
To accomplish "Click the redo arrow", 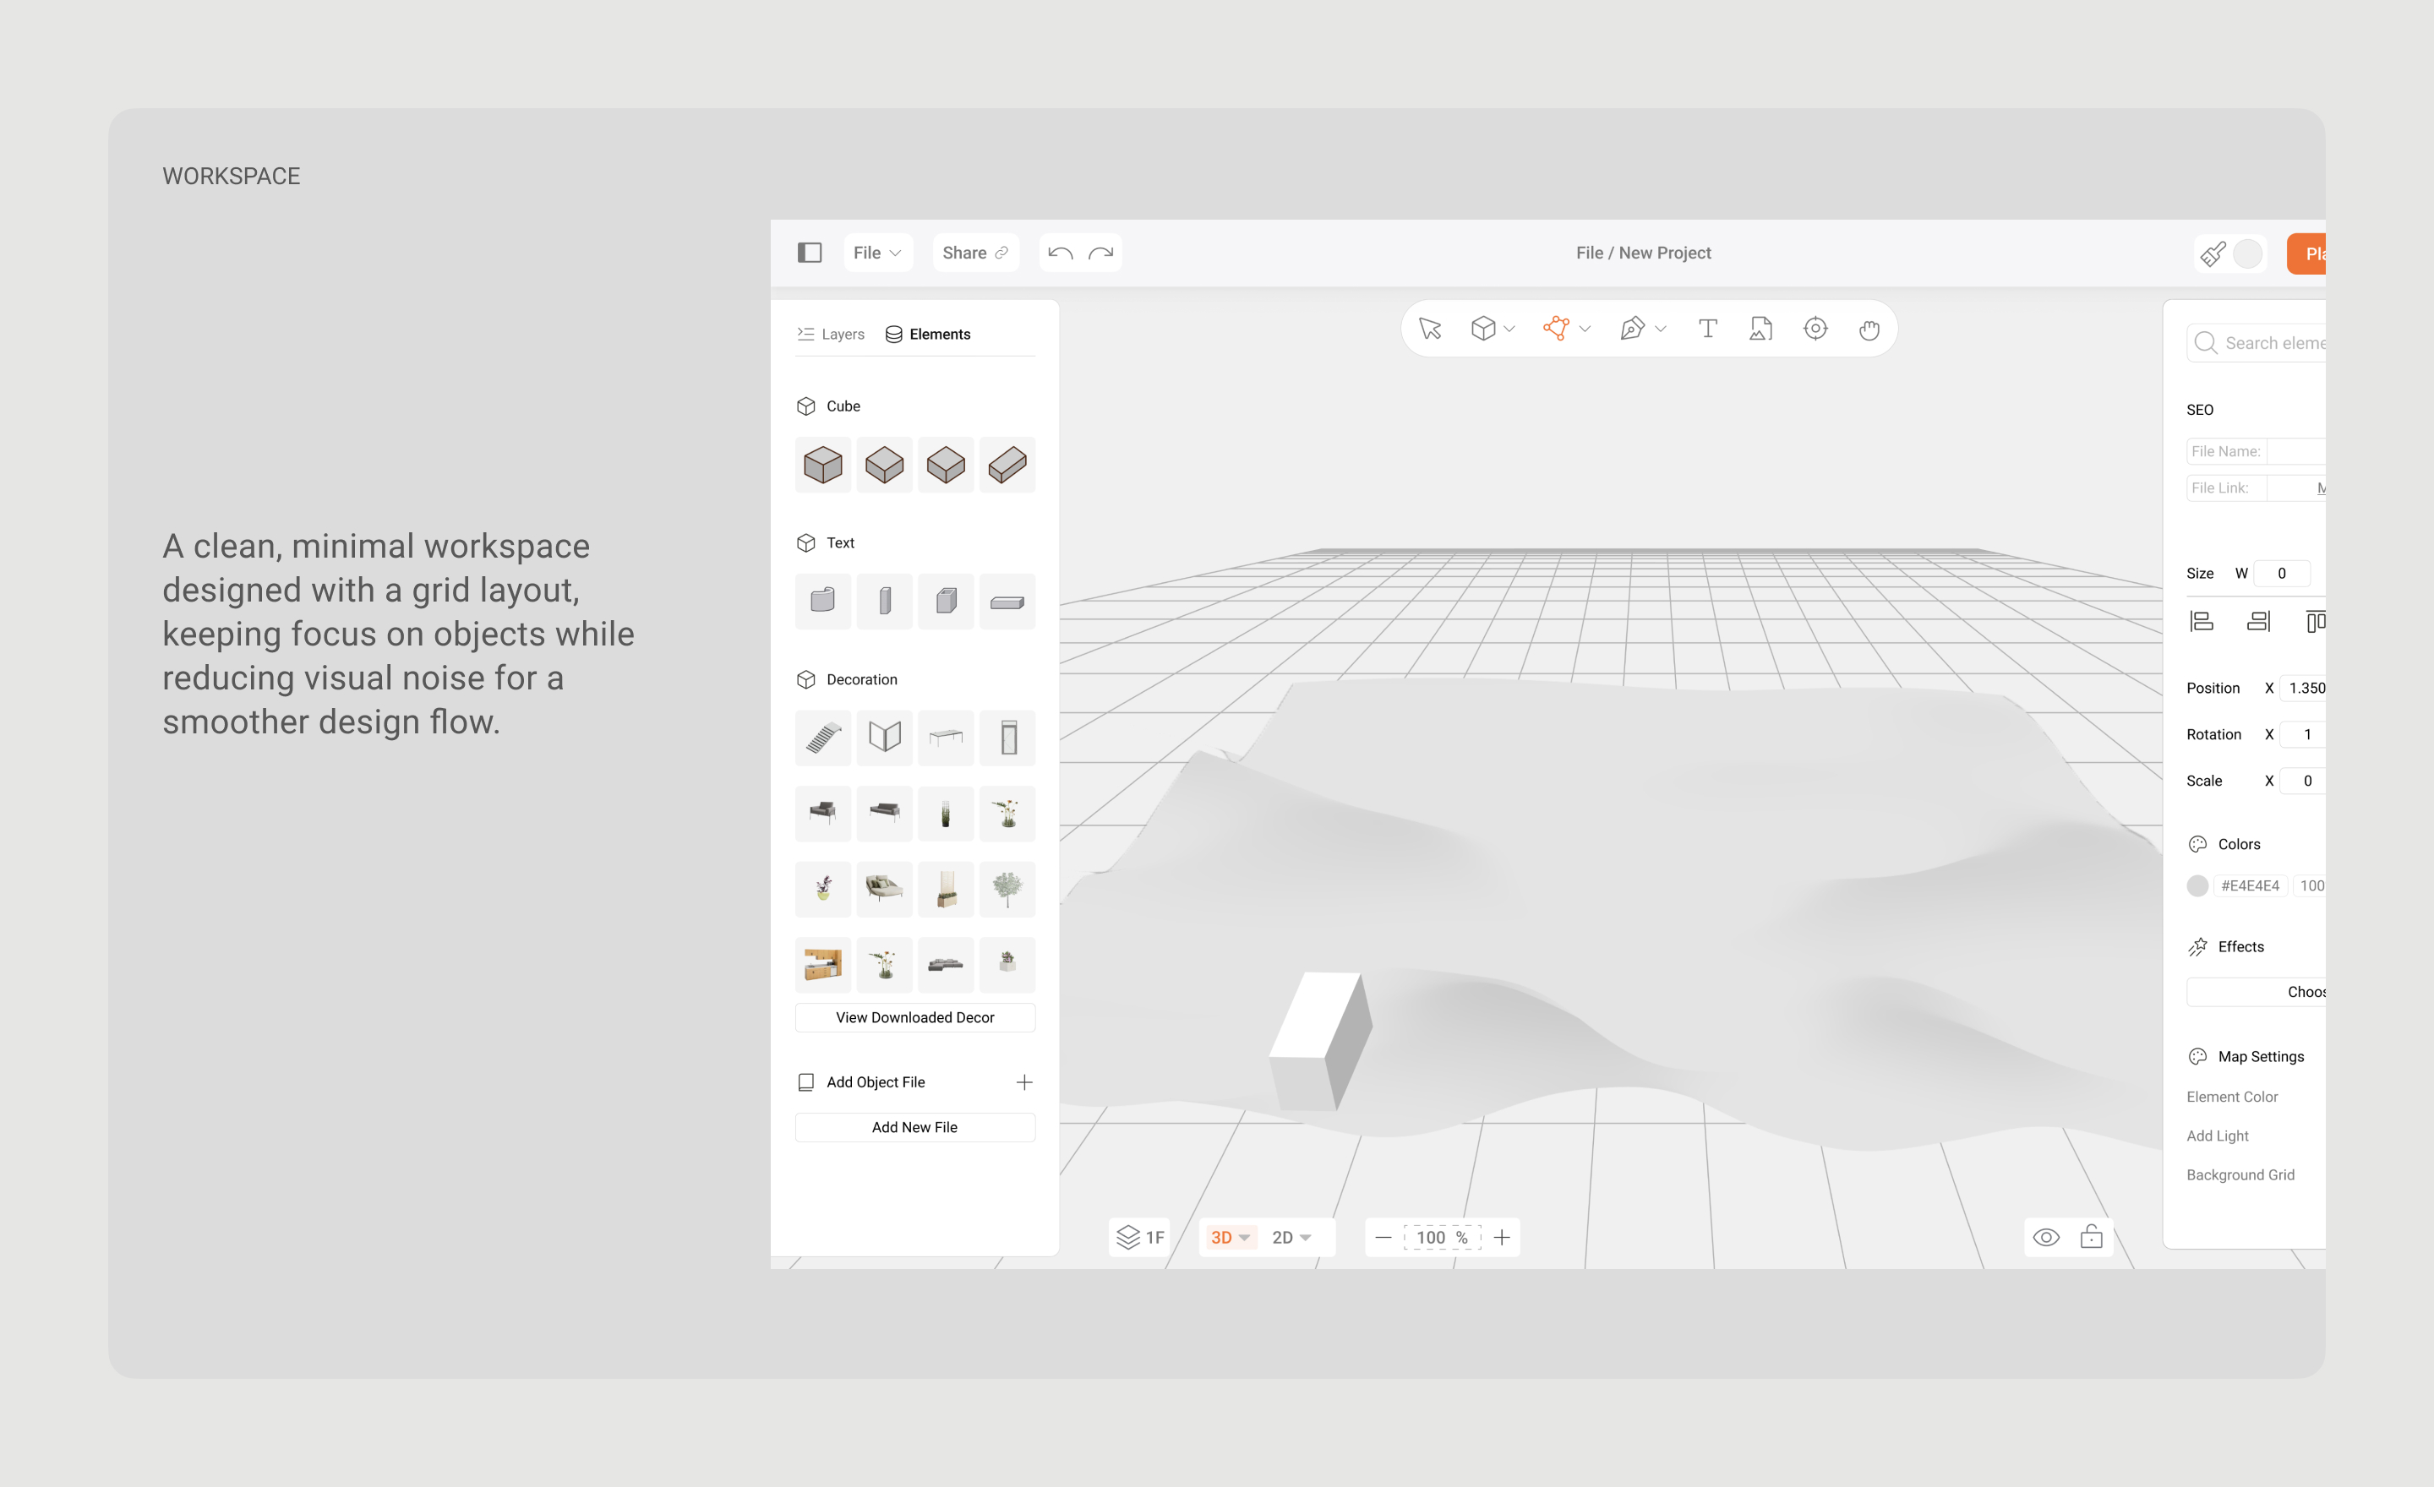I will pyautogui.click(x=1100, y=253).
